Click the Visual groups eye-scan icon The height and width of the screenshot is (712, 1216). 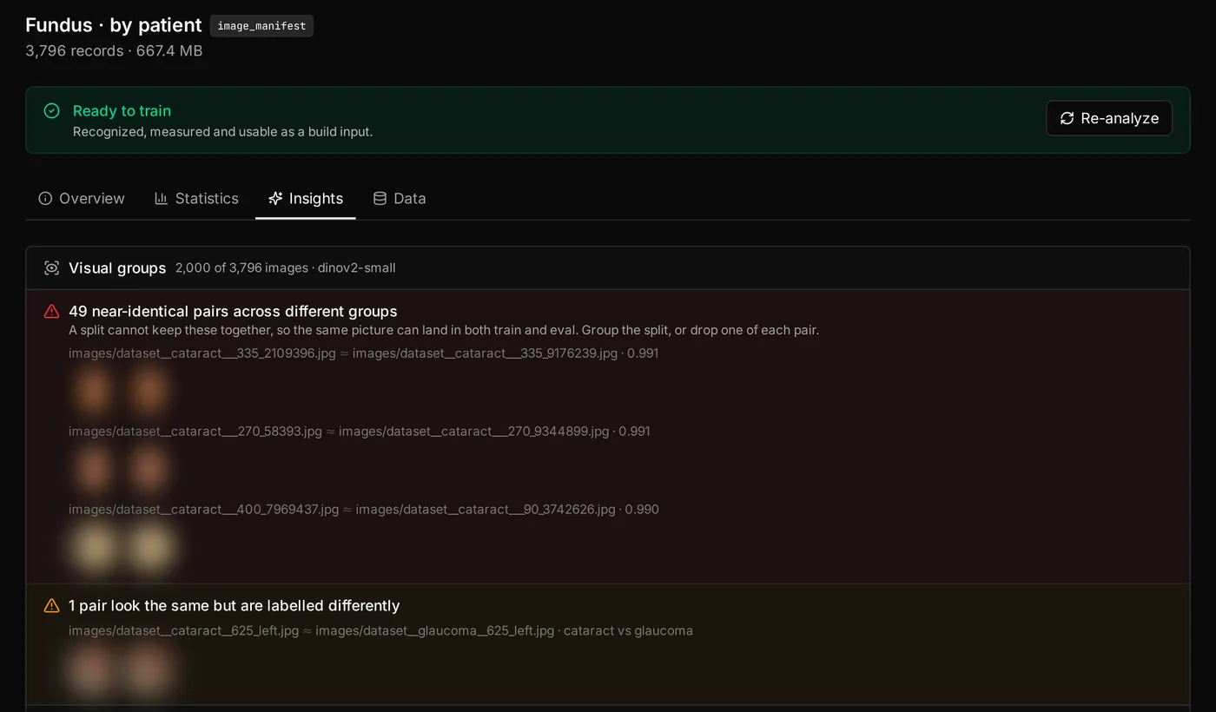(52, 268)
